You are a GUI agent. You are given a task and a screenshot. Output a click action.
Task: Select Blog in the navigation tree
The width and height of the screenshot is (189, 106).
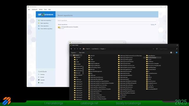tap(76, 77)
